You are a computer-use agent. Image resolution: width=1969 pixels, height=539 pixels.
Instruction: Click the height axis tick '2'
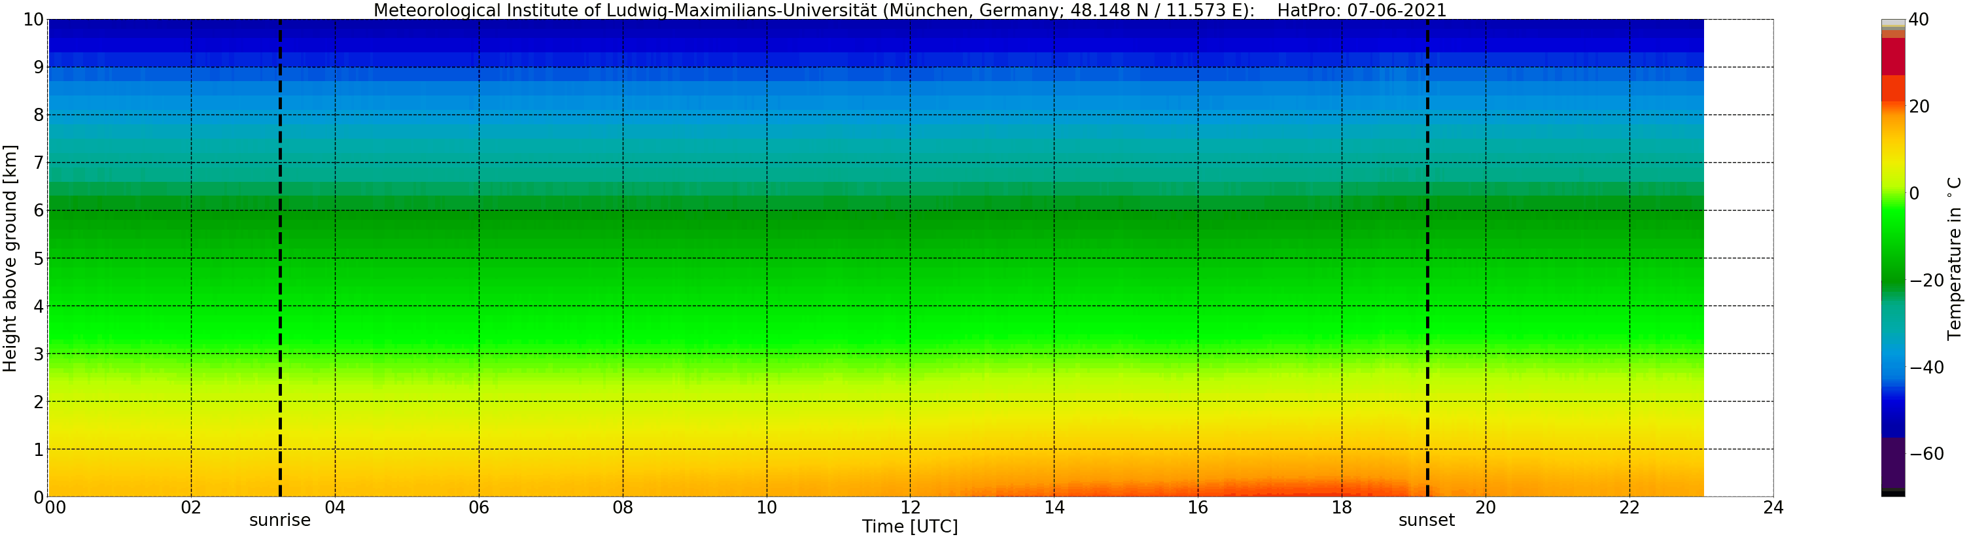tap(39, 402)
